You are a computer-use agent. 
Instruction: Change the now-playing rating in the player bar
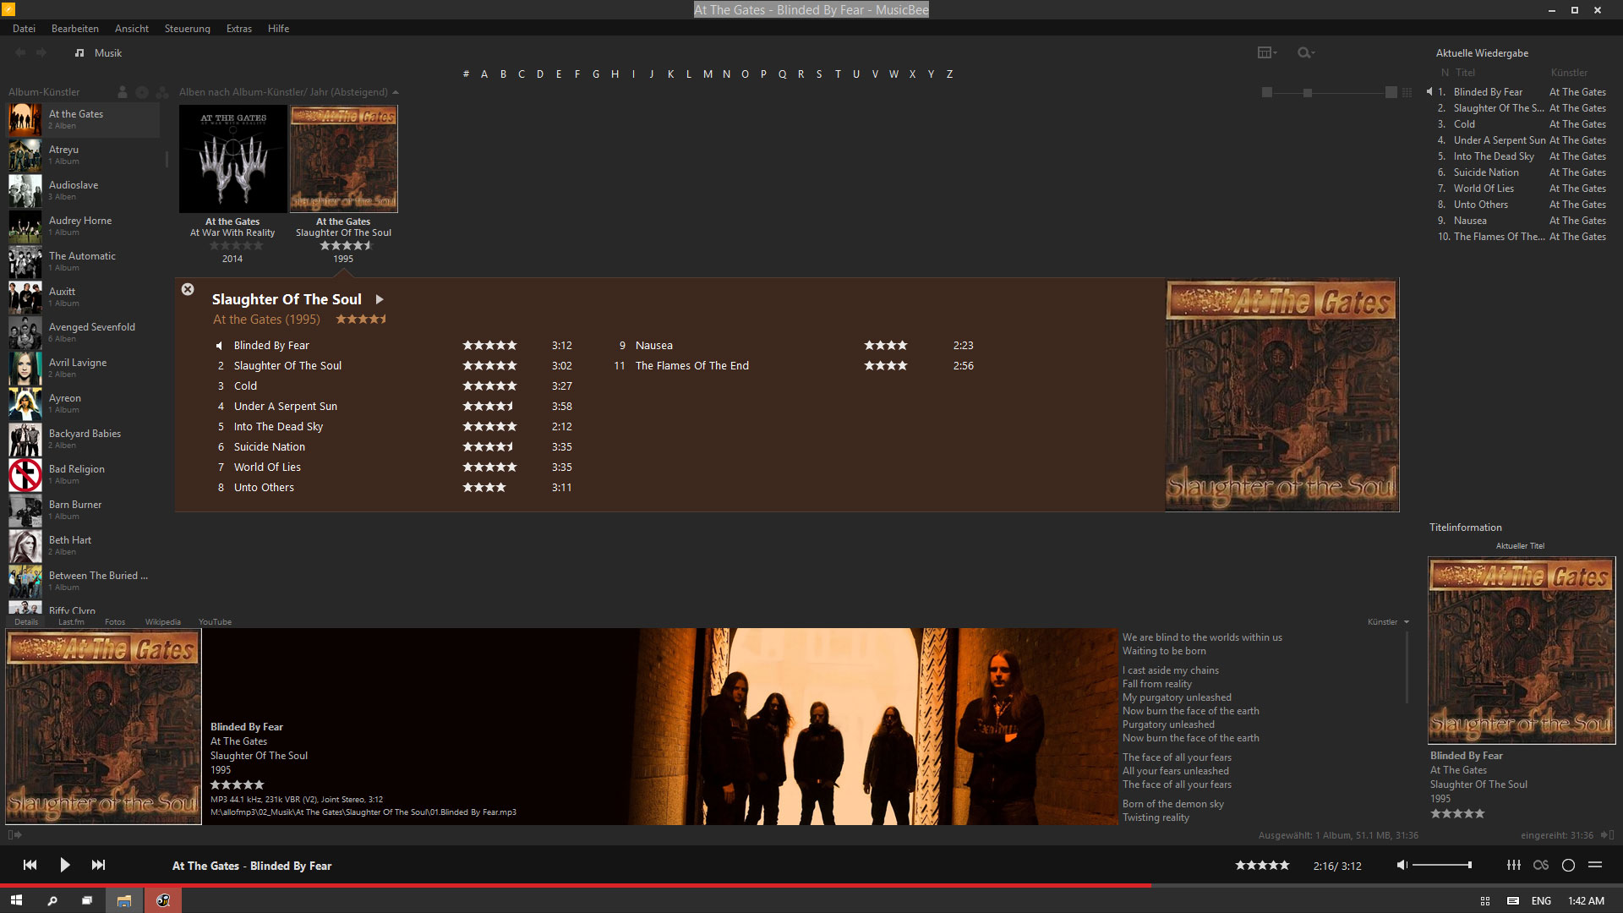pyautogui.click(x=1262, y=865)
